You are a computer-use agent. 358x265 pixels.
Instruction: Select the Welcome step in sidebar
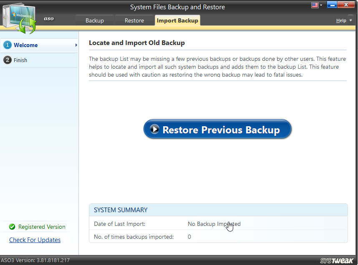26,45
